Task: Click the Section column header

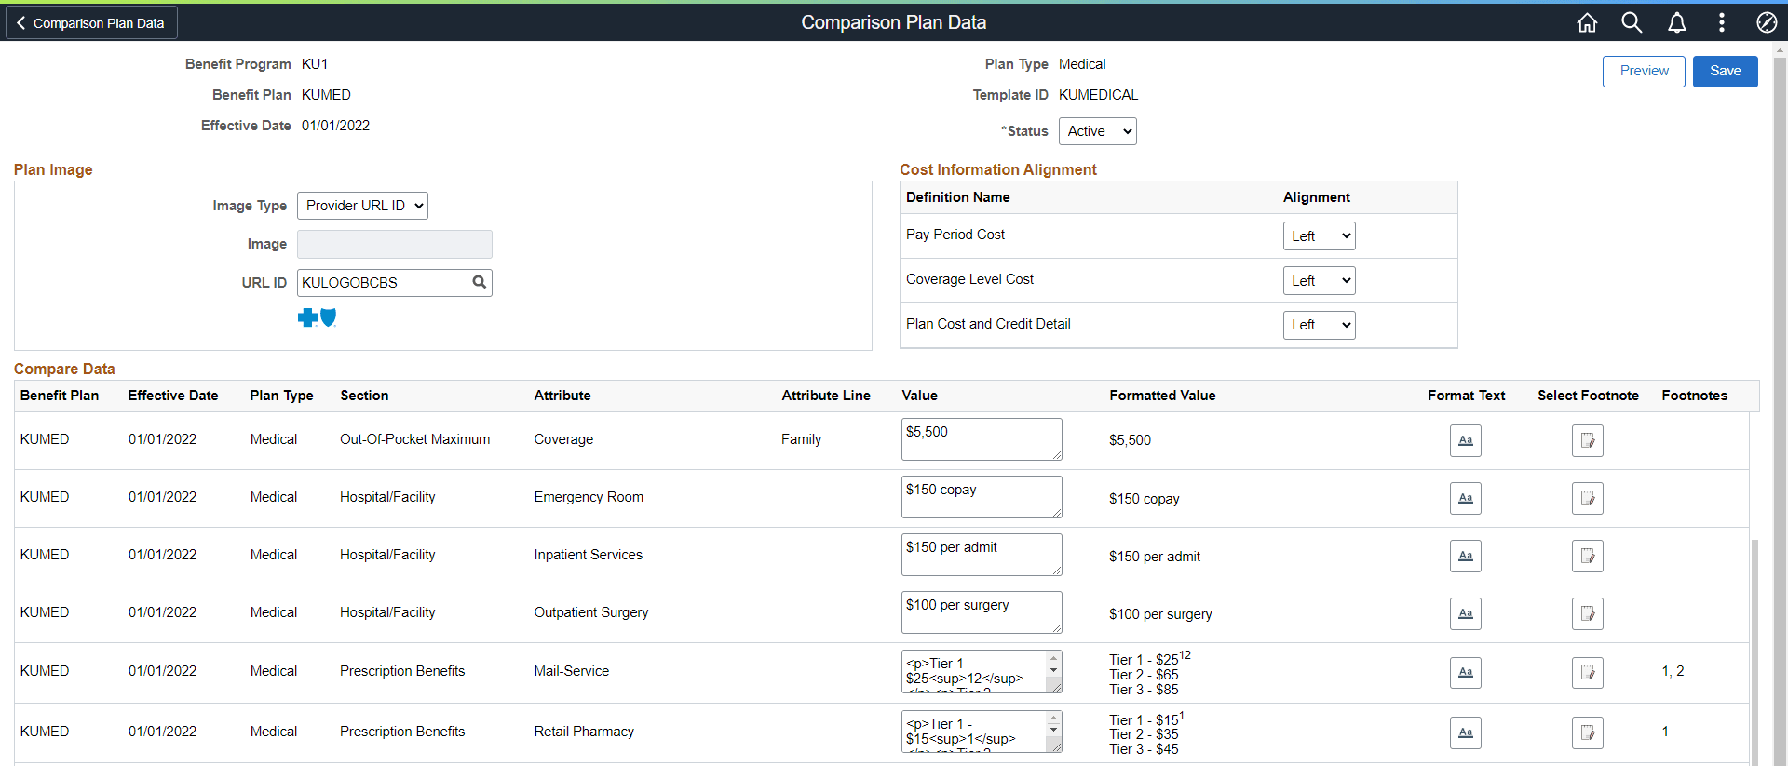Action: [364, 396]
